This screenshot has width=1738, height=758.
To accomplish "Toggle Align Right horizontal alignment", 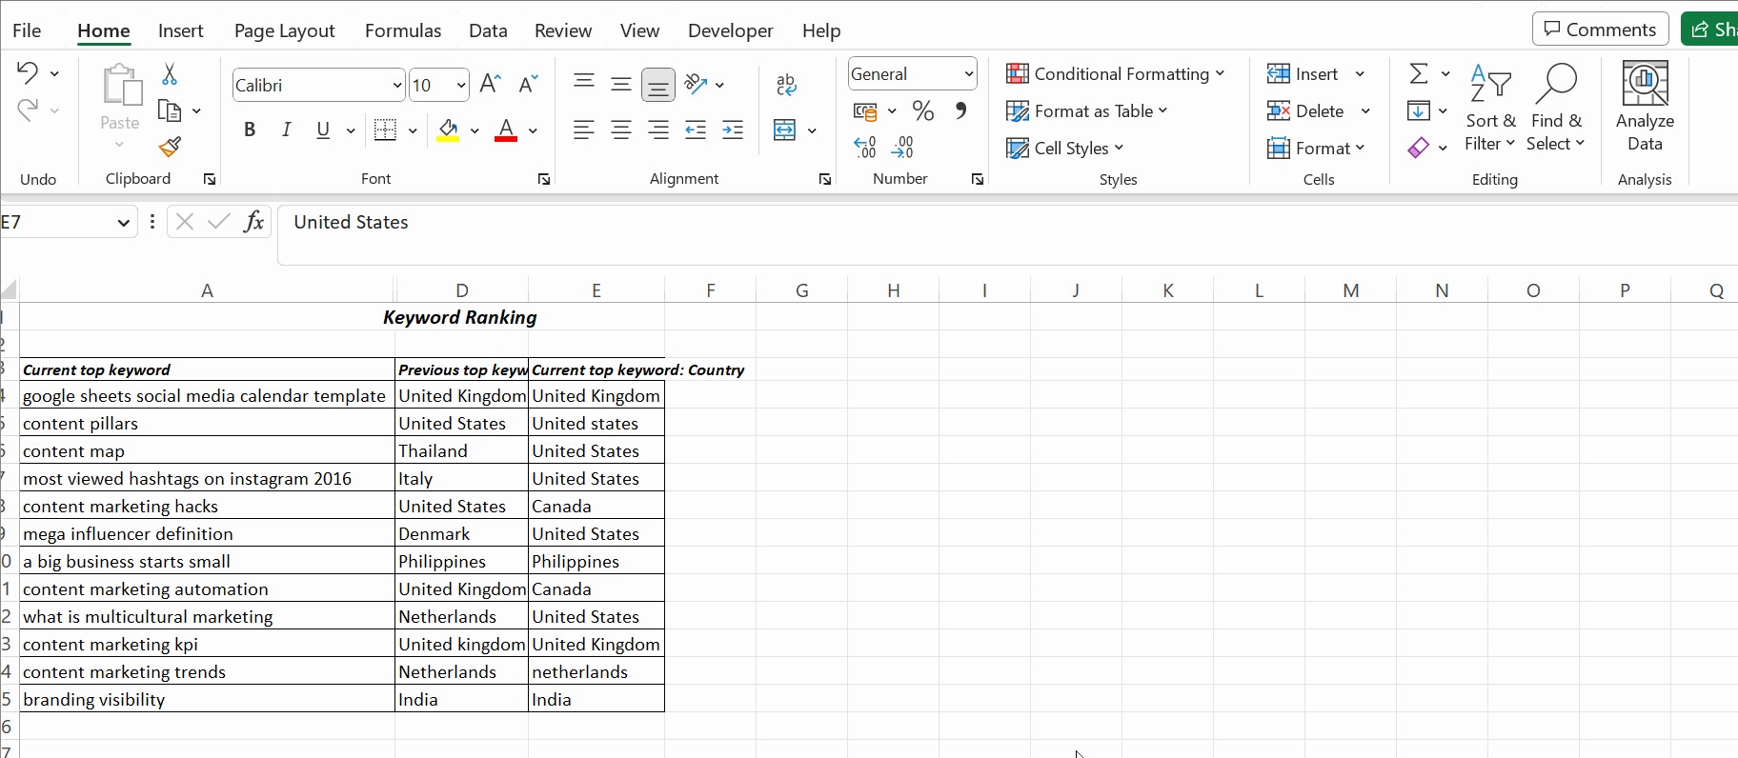I will [658, 130].
